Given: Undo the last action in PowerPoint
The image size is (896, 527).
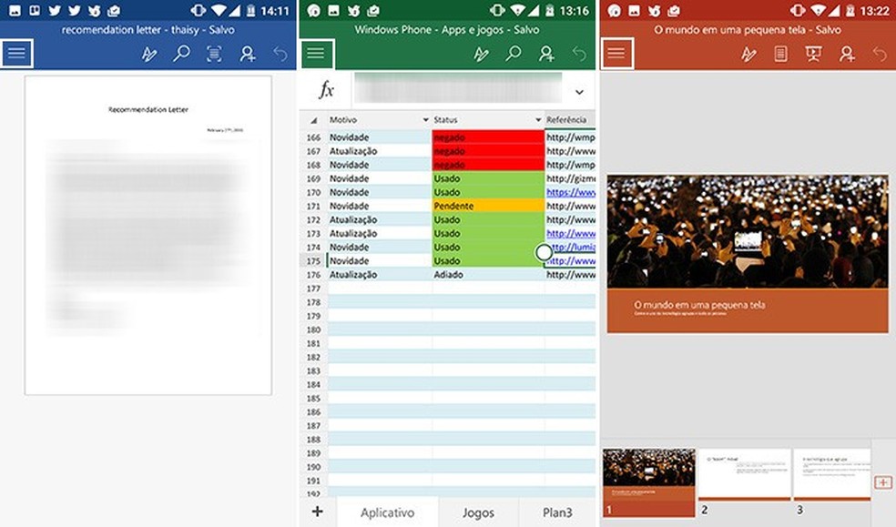Looking at the screenshot, I should (880, 55).
